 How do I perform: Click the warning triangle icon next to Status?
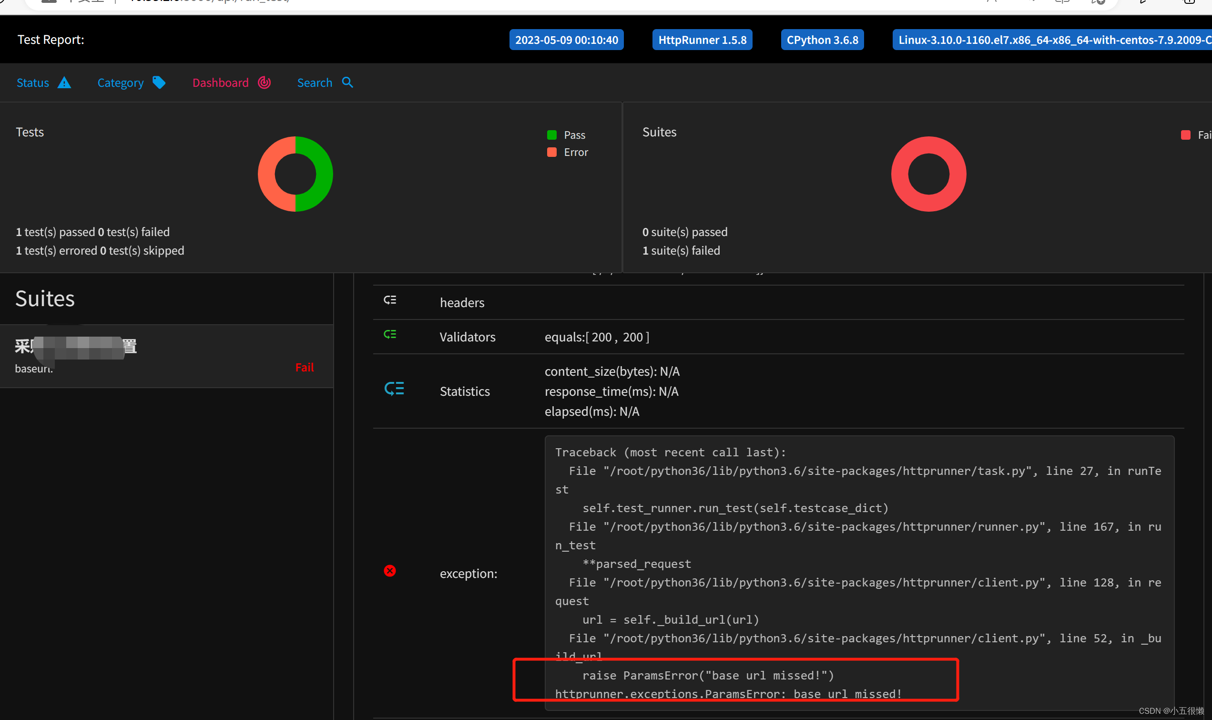pyautogui.click(x=64, y=82)
